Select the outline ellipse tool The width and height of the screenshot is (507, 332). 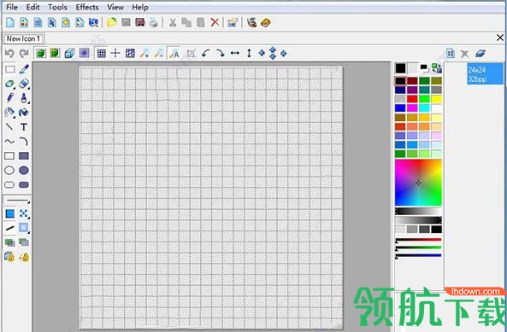pyautogui.click(x=9, y=171)
